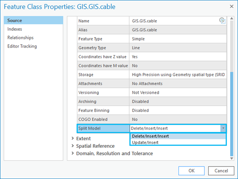
Task: Confirm with the OK button
Action: coord(192,171)
